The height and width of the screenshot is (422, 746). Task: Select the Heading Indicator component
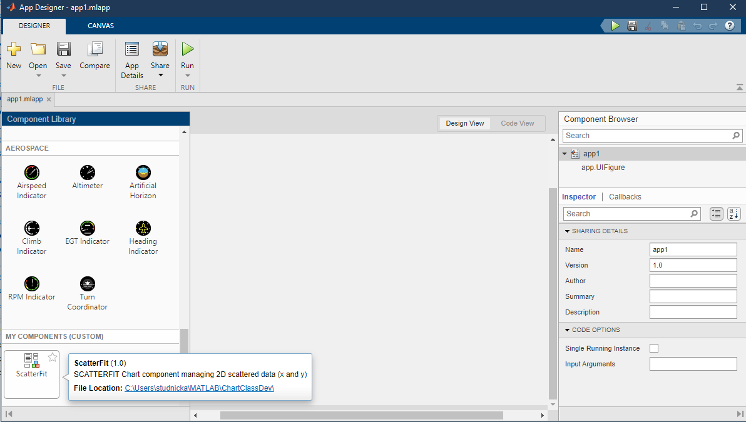pos(143,238)
